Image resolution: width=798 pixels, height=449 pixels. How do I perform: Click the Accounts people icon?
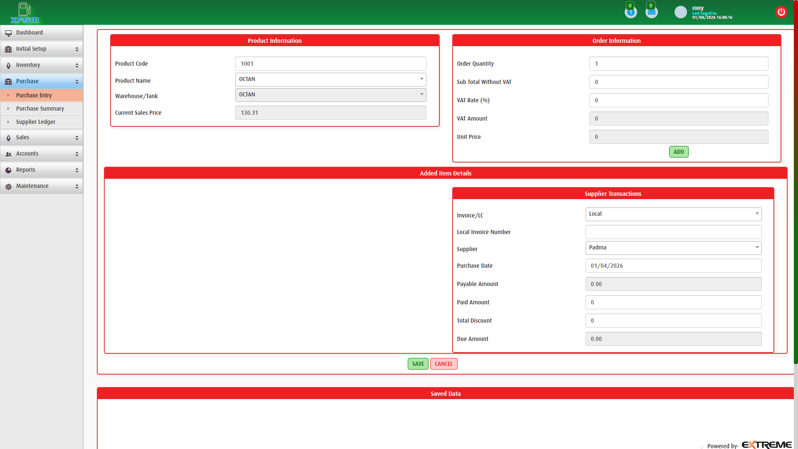click(x=8, y=153)
